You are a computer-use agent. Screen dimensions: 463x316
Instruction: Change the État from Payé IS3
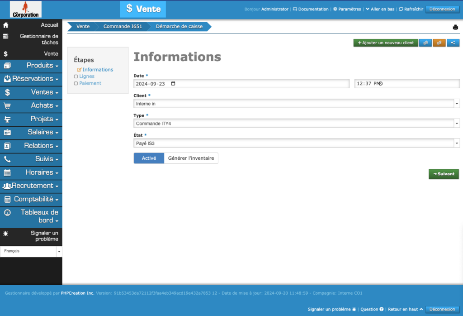point(296,143)
